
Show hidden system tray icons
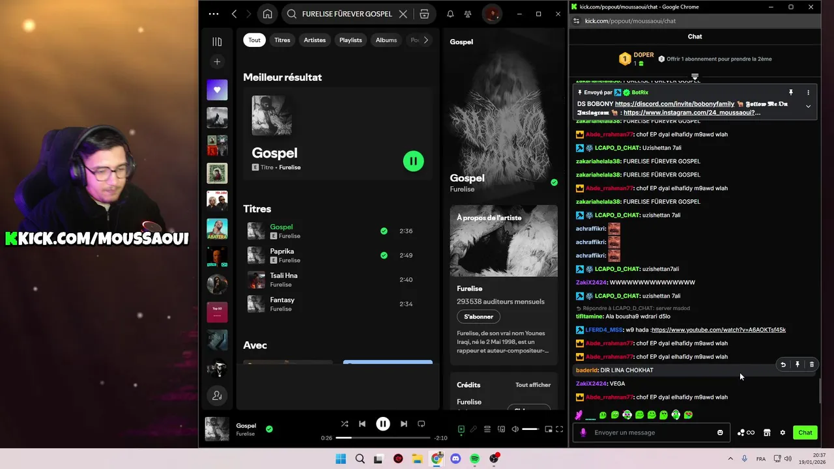[x=730, y=459]
